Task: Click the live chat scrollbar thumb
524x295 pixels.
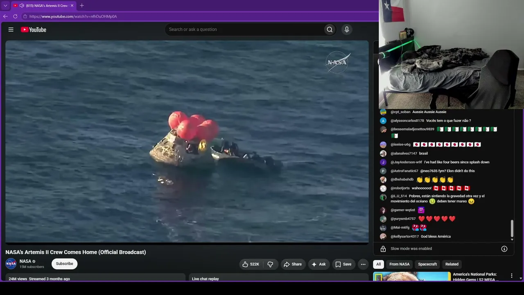Action: (512, 229)
